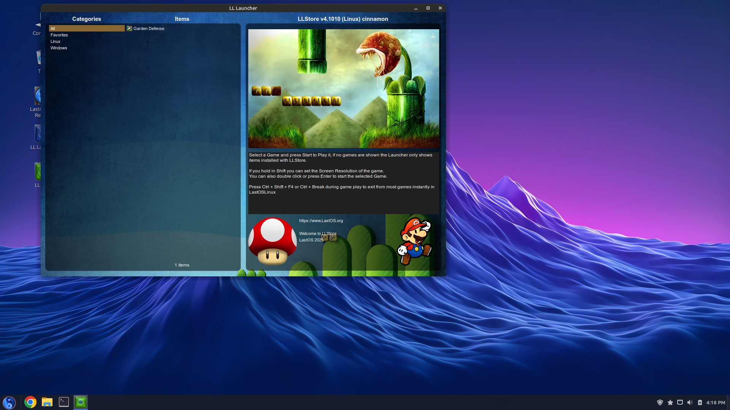The width and height of the screenshot is (730, 410).
Task: Click the Categories column header
Action: [x=87, y=19]
